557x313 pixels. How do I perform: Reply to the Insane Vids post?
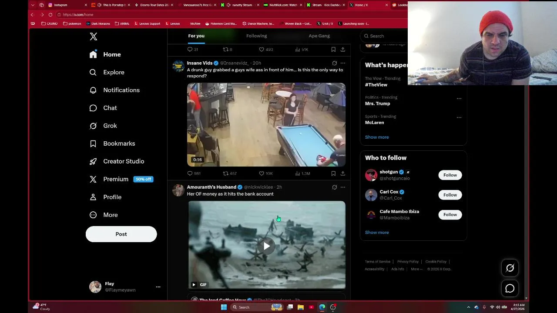point(194,173)
